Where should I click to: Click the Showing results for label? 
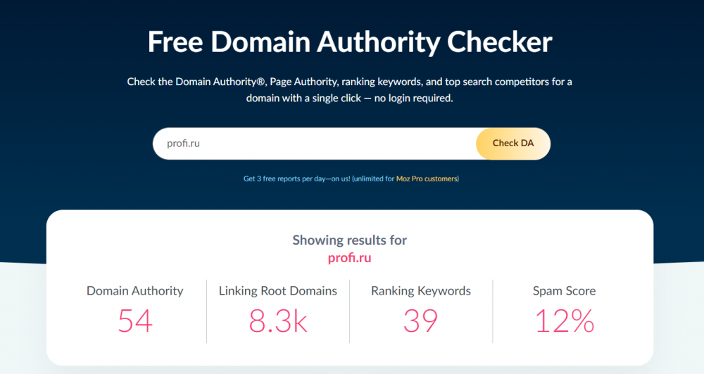click(x=349, y=240)
